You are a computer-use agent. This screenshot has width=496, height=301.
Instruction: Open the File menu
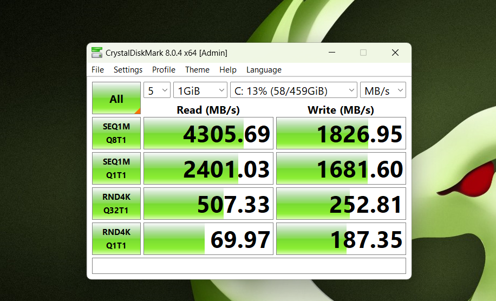[98, 69]
